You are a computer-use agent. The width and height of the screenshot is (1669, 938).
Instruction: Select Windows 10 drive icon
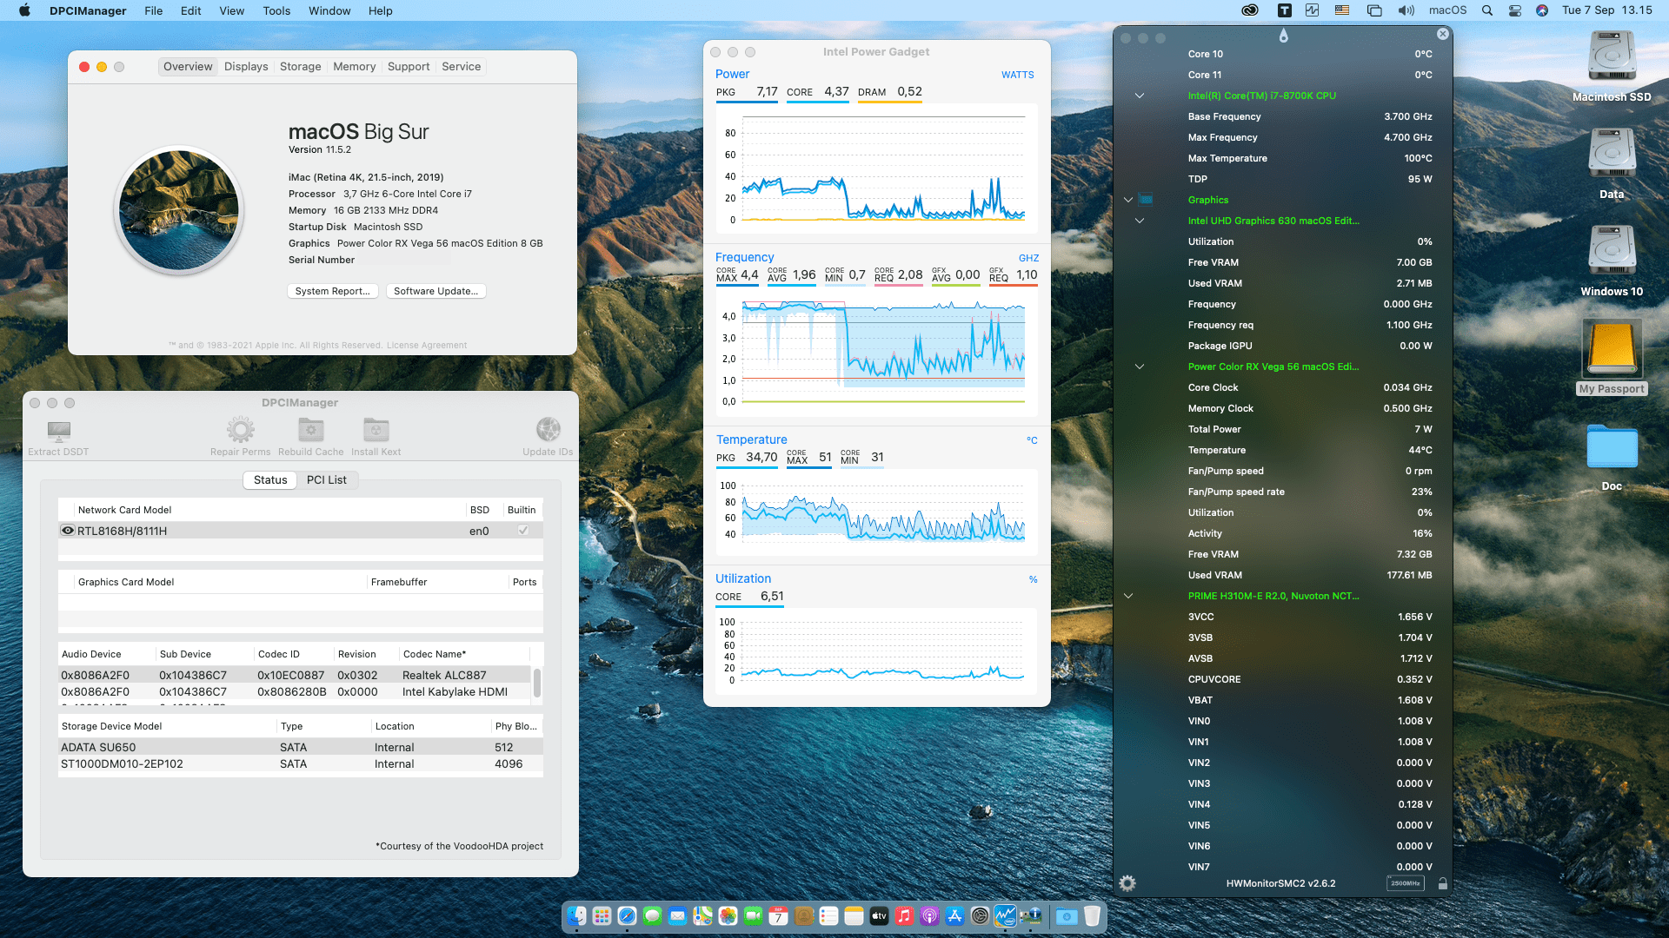[1612, 252]
